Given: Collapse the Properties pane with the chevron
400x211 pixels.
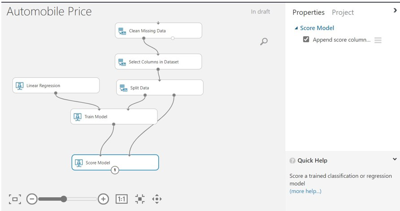Looking at the screenshot, I should click(x=395, y=11).
